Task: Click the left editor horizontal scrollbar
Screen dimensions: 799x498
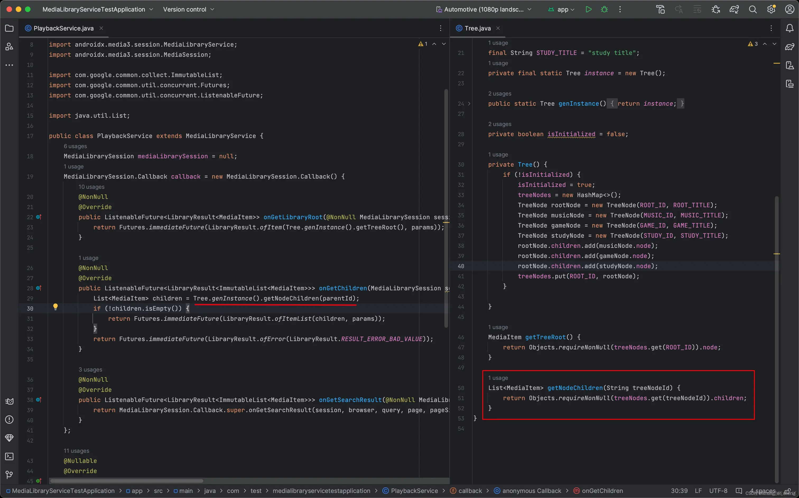Action: (126, 481)
